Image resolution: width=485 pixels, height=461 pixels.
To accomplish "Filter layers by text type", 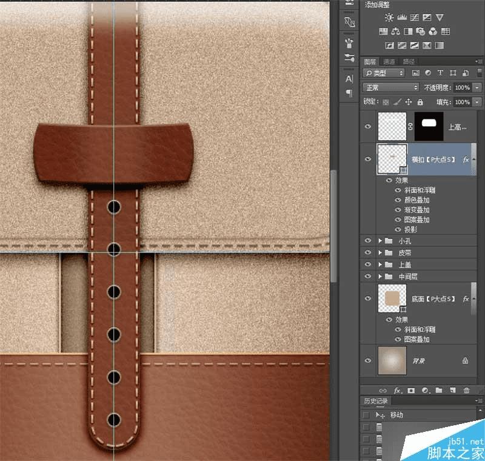I will (440, 73).
